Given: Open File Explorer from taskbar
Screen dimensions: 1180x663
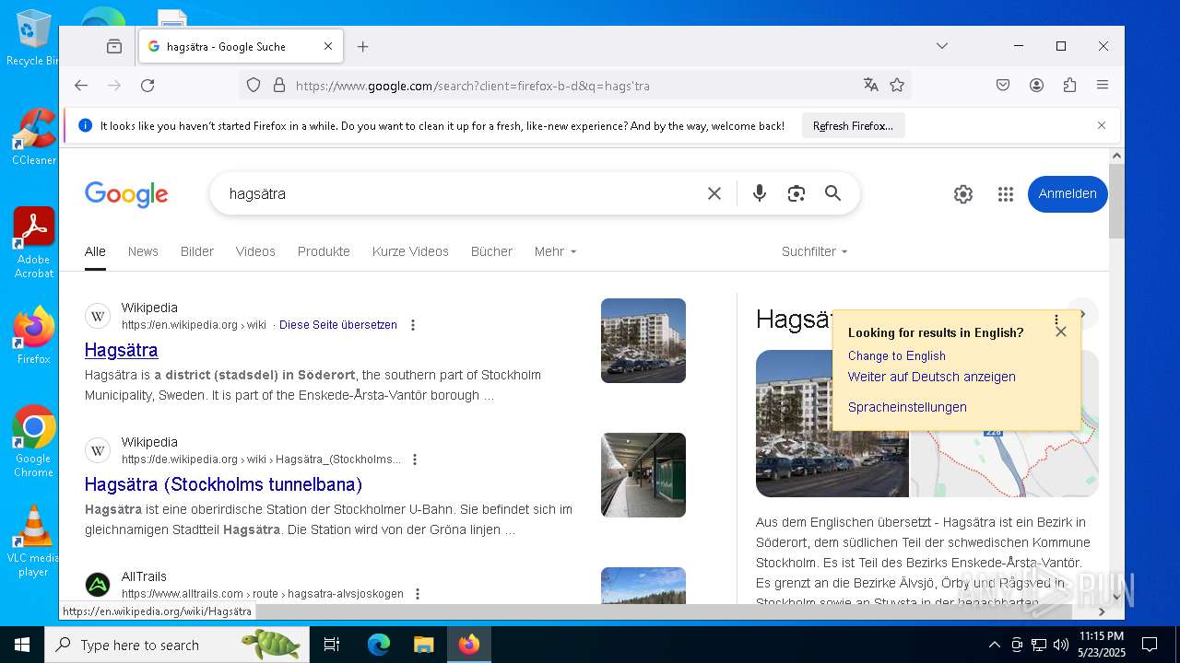Looking at the screenshot, I should [423, 645].
